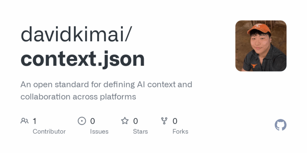Image resolution: width=307 pixels, height=153 pixels.
Task: Select the Issues label
Action: [x=99, y=132]
